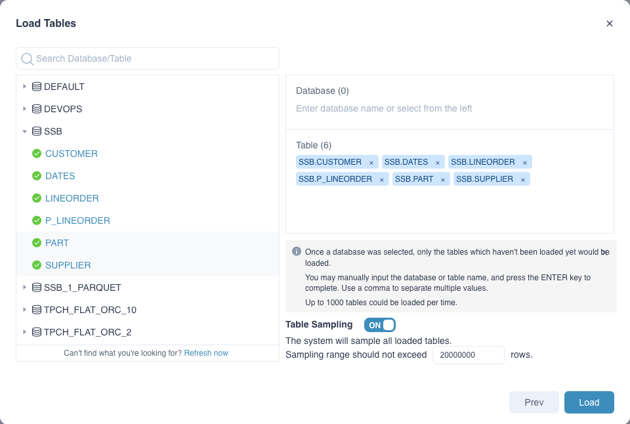Viewport: 630px width, 424px height.
Task: Deselect the CUSTOMER table checkmark
Action: coord(37,154)
